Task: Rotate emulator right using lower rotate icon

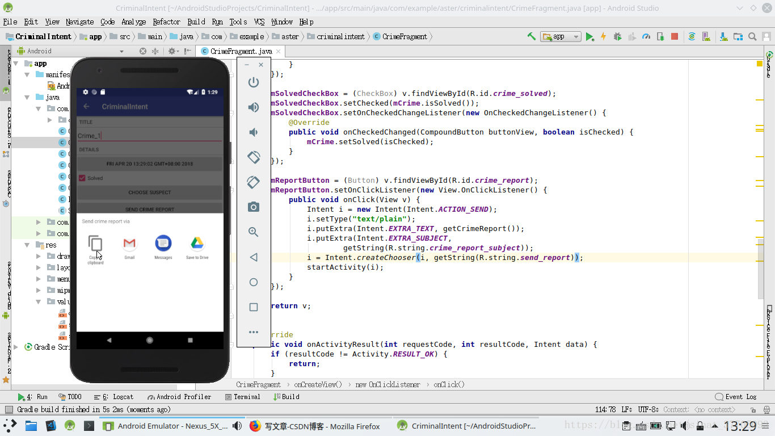Action: 254,182
